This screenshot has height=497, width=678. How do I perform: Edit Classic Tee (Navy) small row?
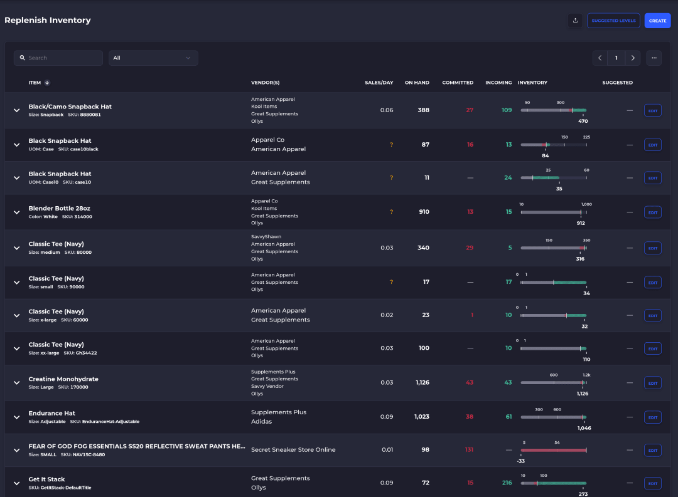pyautogui.click(x=652, y=283)
